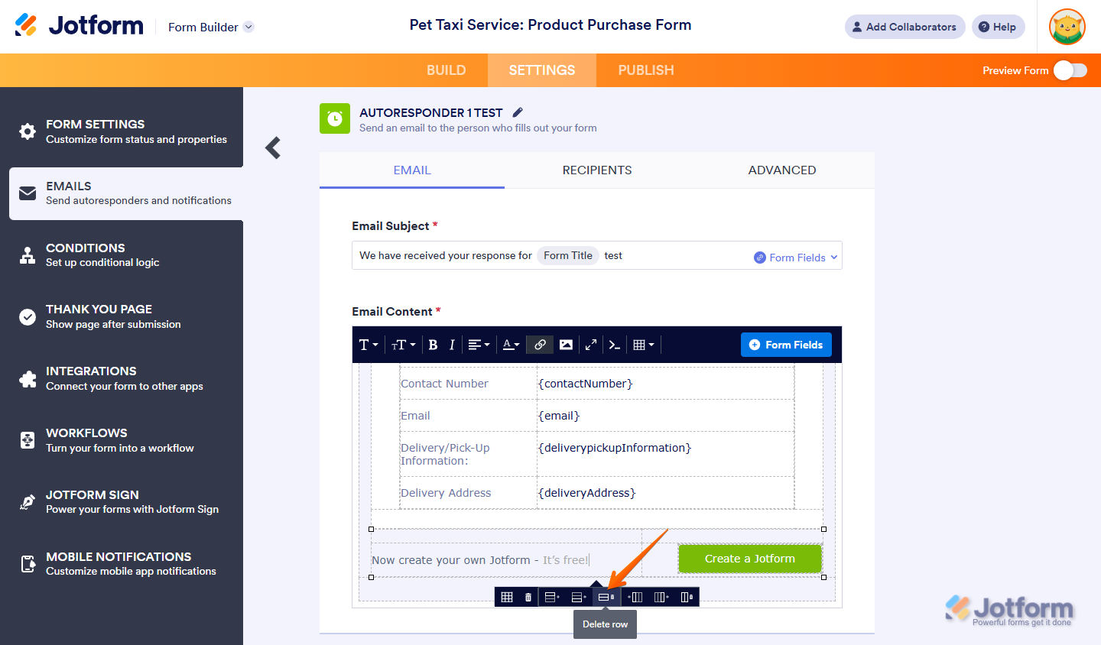The image size is (1101, 645).
Task: Click the {email} cell in the email table
Action: [666, 416]
